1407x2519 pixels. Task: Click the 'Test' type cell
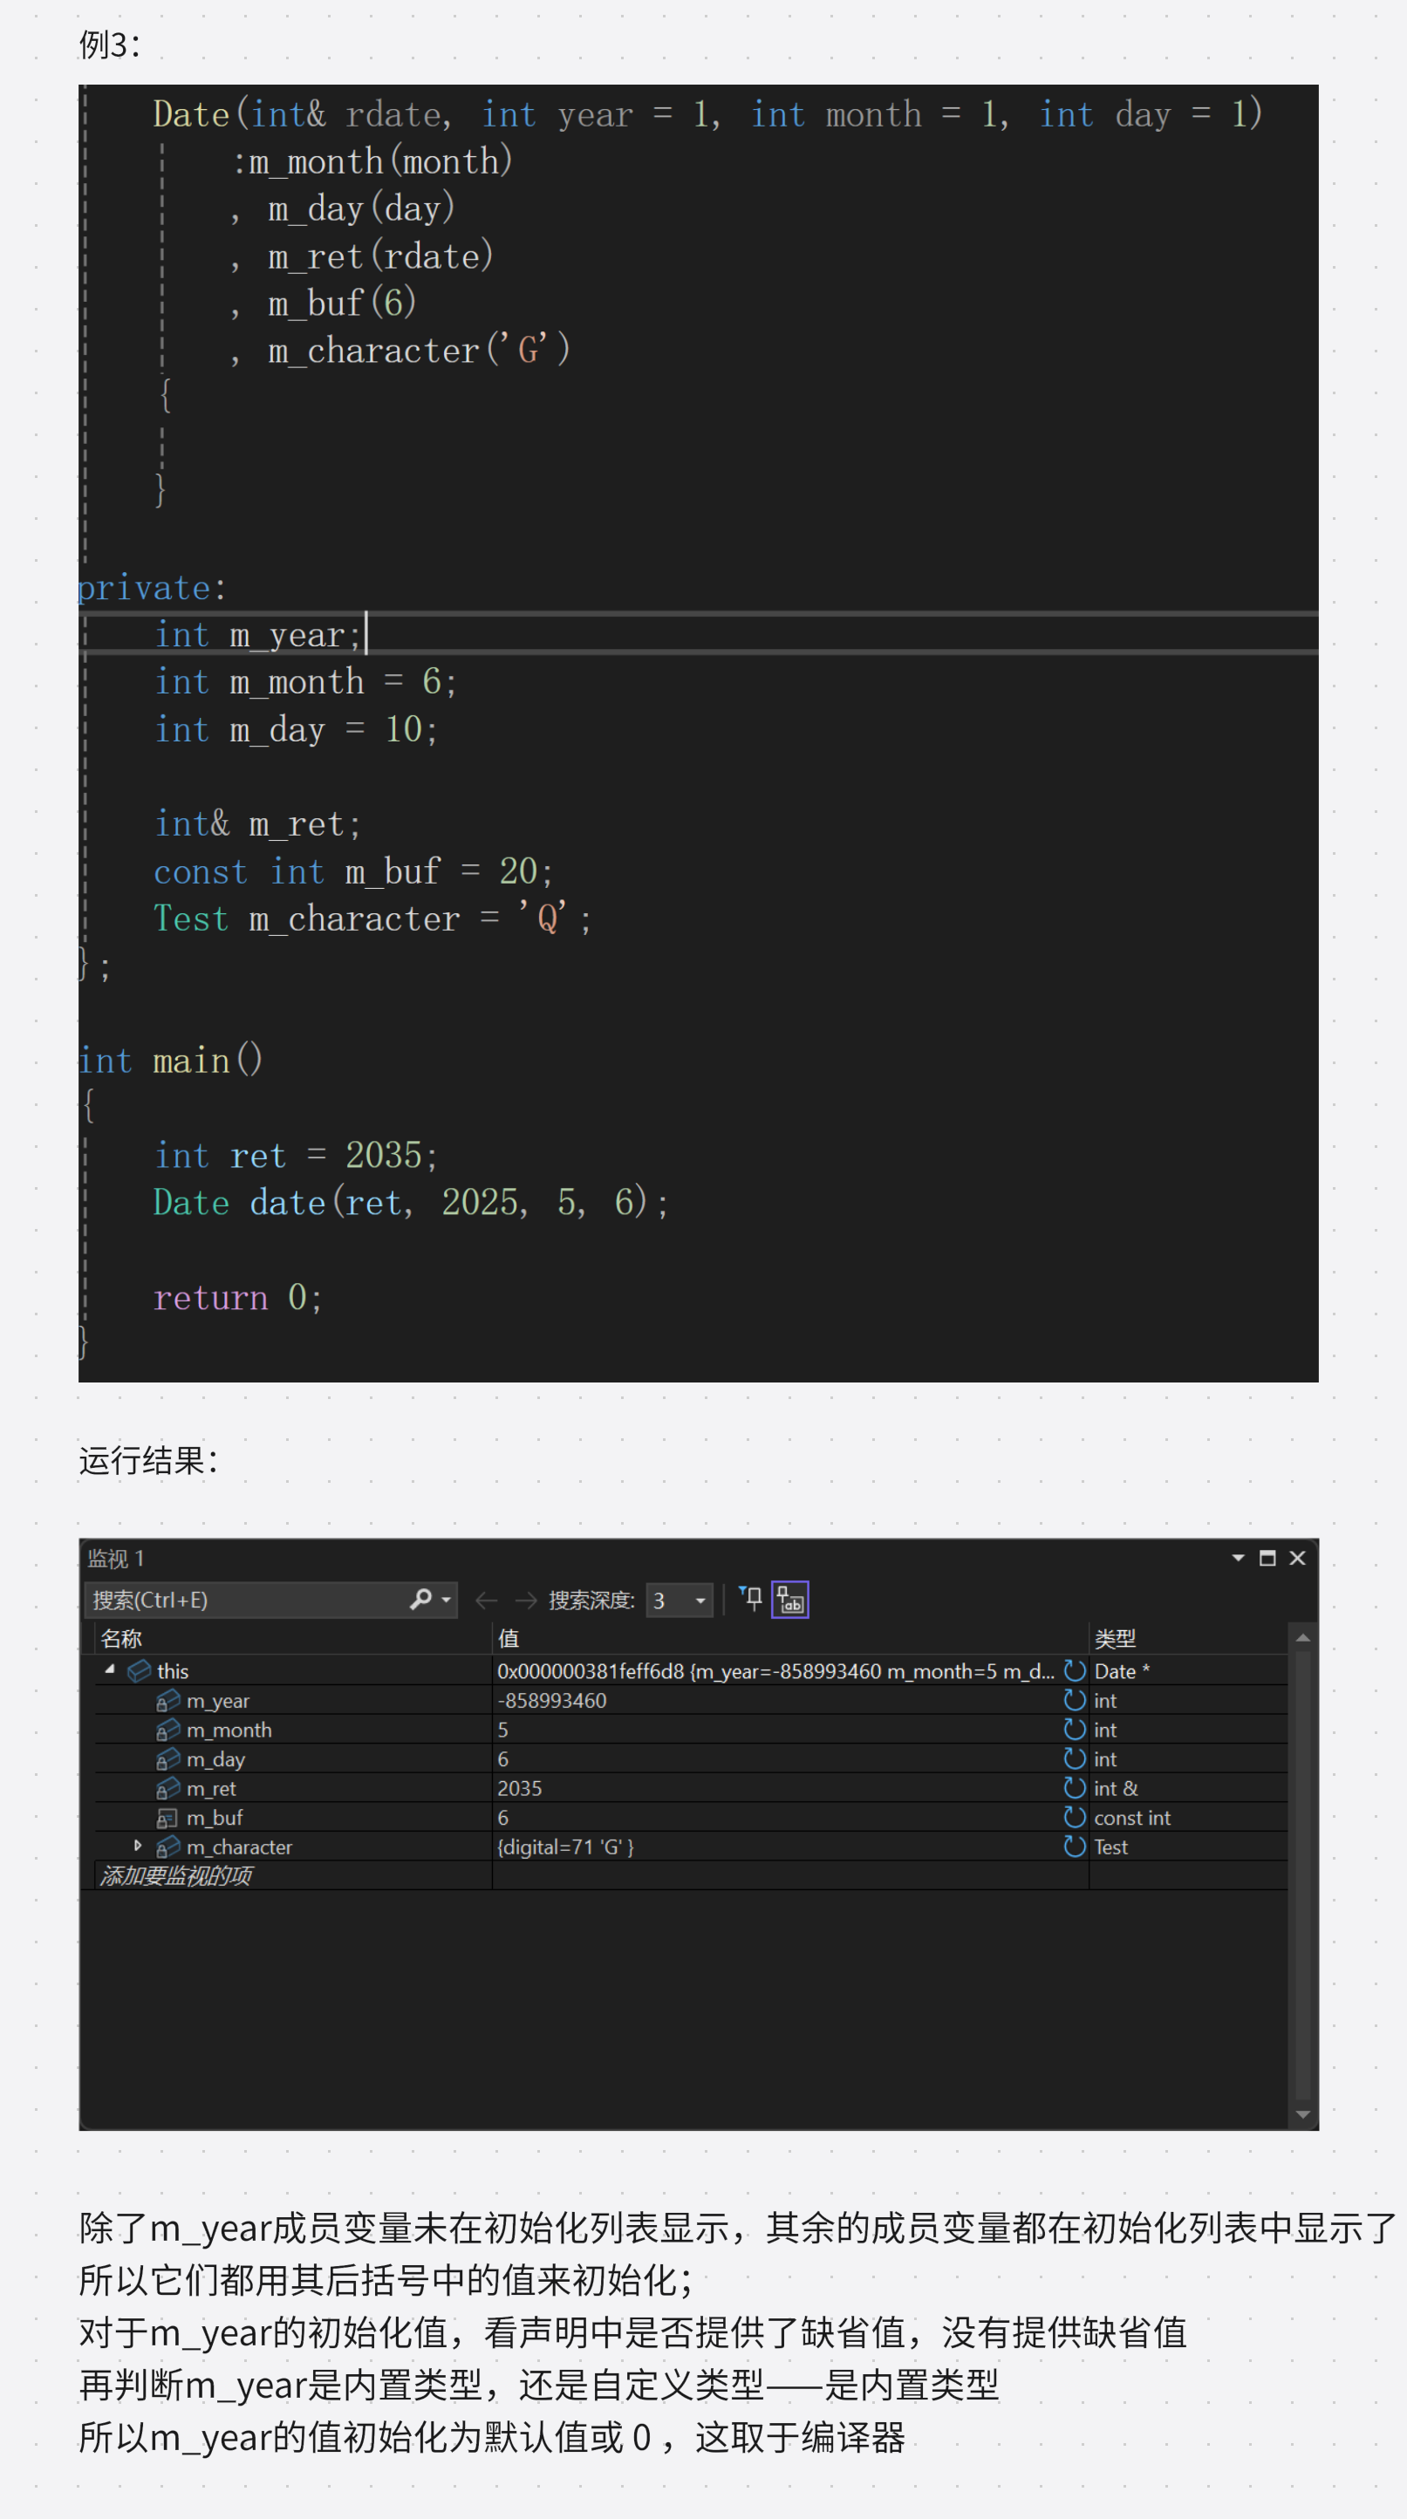click(1110, 1847)
